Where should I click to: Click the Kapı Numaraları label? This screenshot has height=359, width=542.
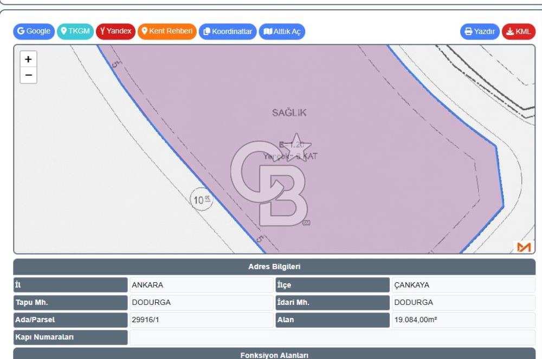(x=70, y=337)
